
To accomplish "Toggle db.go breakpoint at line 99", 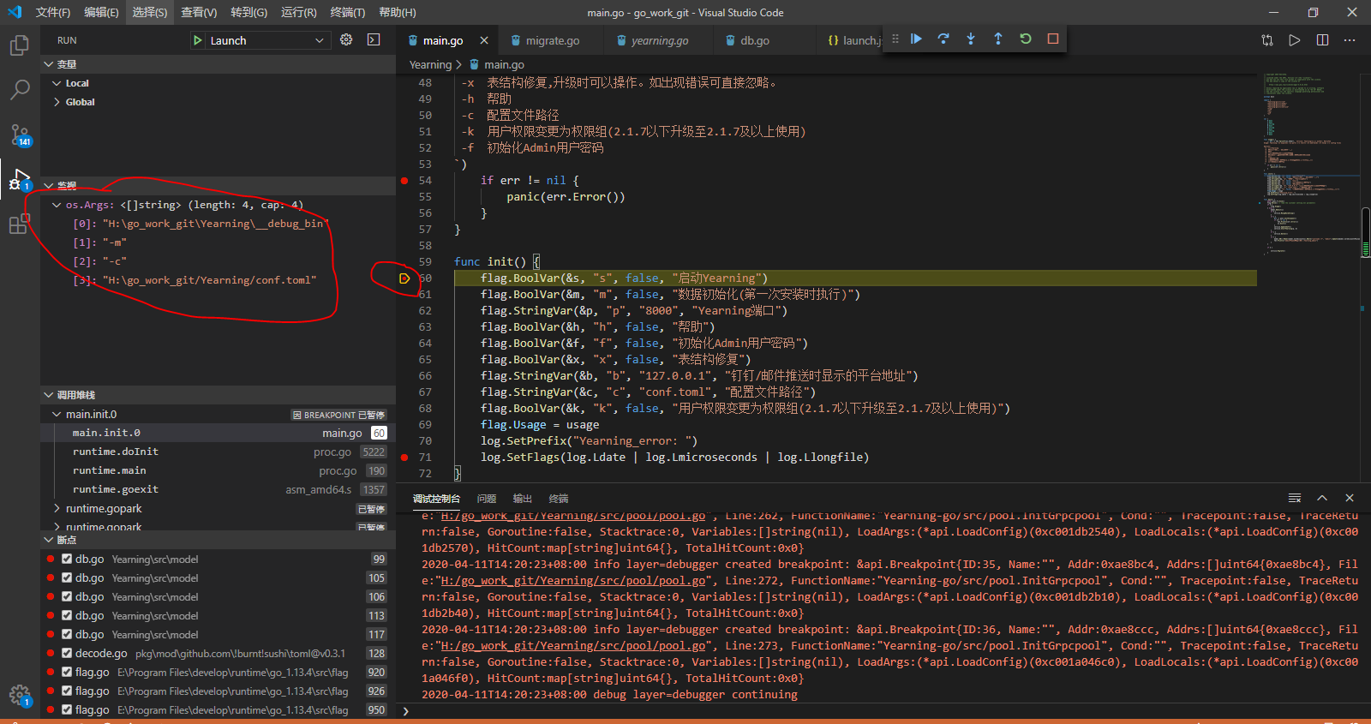I will [67, 559].
